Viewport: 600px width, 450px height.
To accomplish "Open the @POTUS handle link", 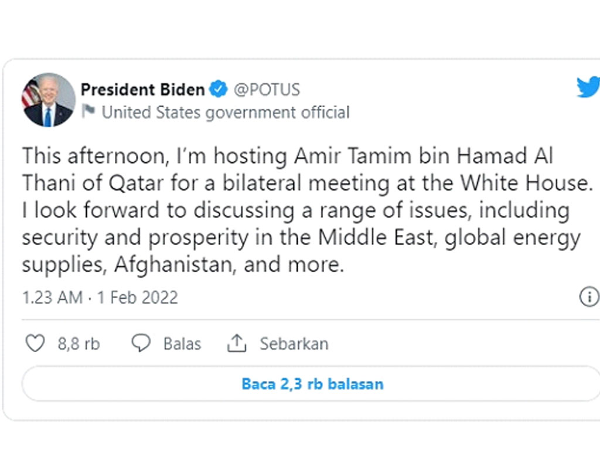I will click(x=267, y=90).
